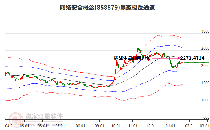This screenshot has height=130, width=210.
Task: Click the 11-01 date label
Action: point(133,126)
